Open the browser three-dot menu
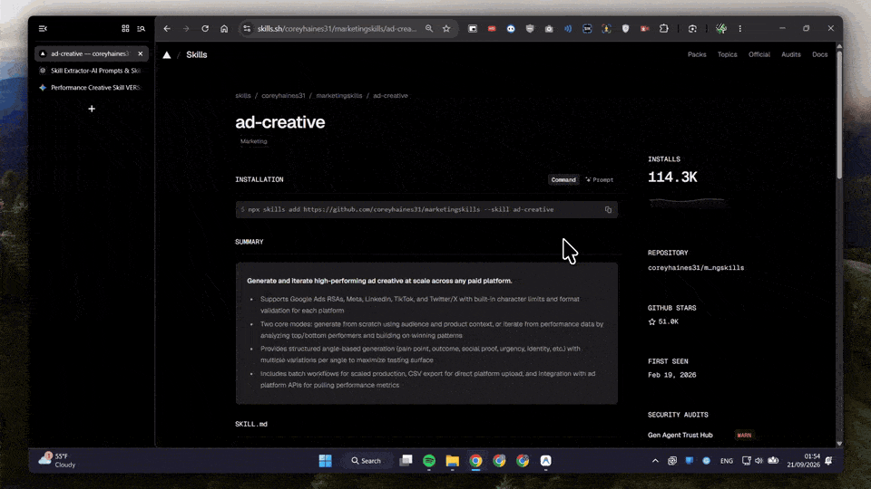This screenshot has height=489, width=871. tap(740, 28)
